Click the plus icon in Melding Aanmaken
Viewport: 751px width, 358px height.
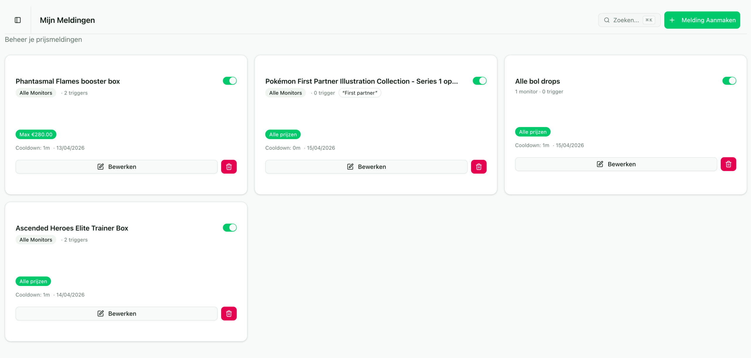(672, 20)
